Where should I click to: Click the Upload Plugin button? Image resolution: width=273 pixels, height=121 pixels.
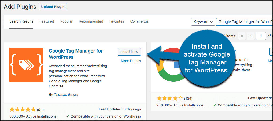click(x=53, y=7)
